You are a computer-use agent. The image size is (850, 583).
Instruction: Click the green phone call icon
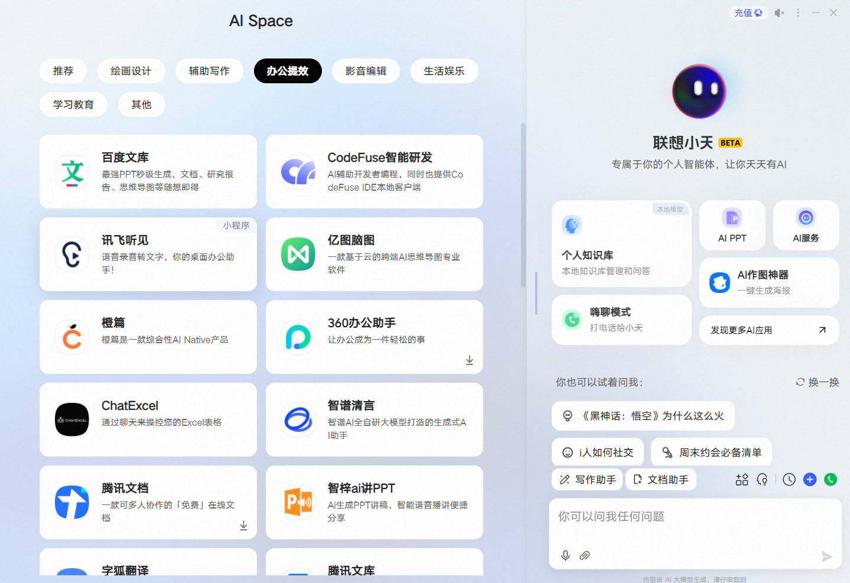831,480
